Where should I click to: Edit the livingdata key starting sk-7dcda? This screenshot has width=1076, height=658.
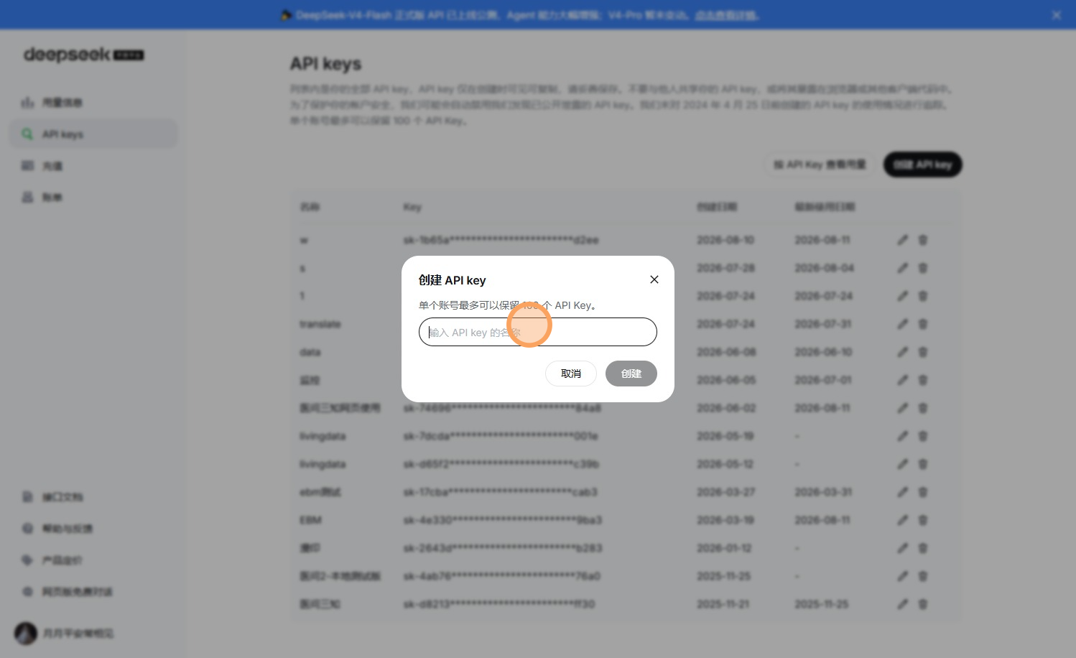pyautogui.click(x=903, y=436)
